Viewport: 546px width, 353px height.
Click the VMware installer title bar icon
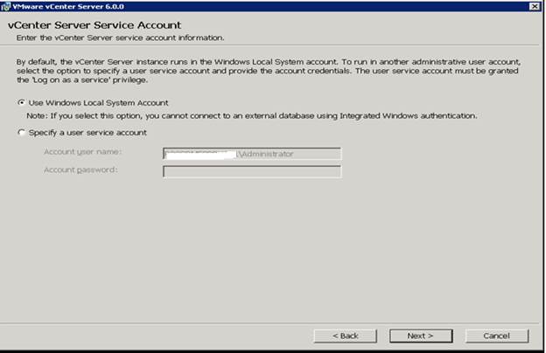click(6, 7)
